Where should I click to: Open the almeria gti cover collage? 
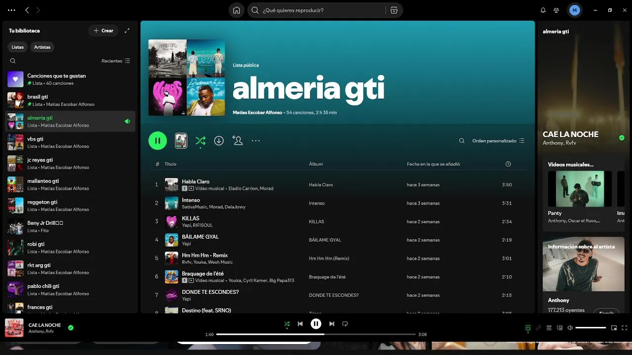coord(187,77)
